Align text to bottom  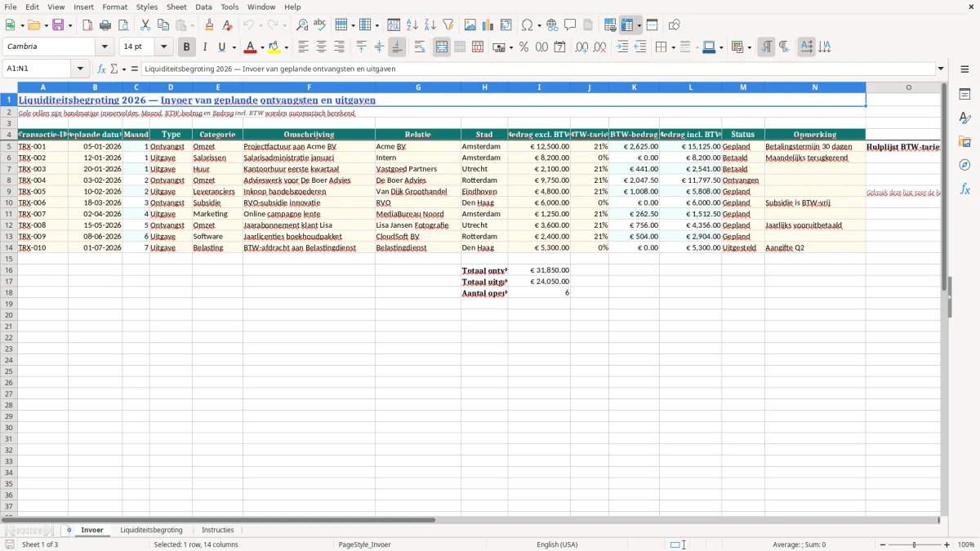397,47
